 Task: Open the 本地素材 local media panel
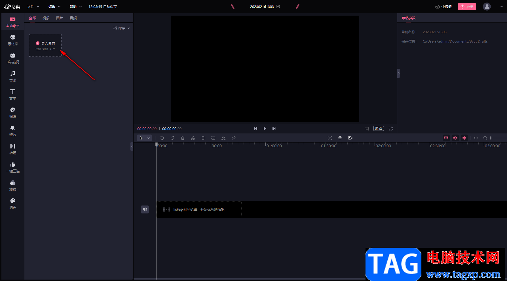[13, 22]
